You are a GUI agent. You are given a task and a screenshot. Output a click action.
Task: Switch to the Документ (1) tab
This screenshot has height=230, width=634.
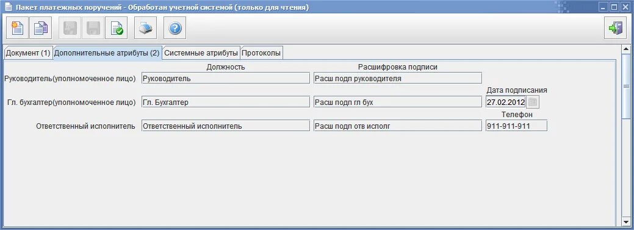coord(28,53)
